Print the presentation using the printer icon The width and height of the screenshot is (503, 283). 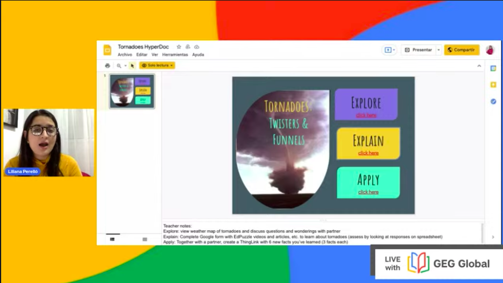107,65
